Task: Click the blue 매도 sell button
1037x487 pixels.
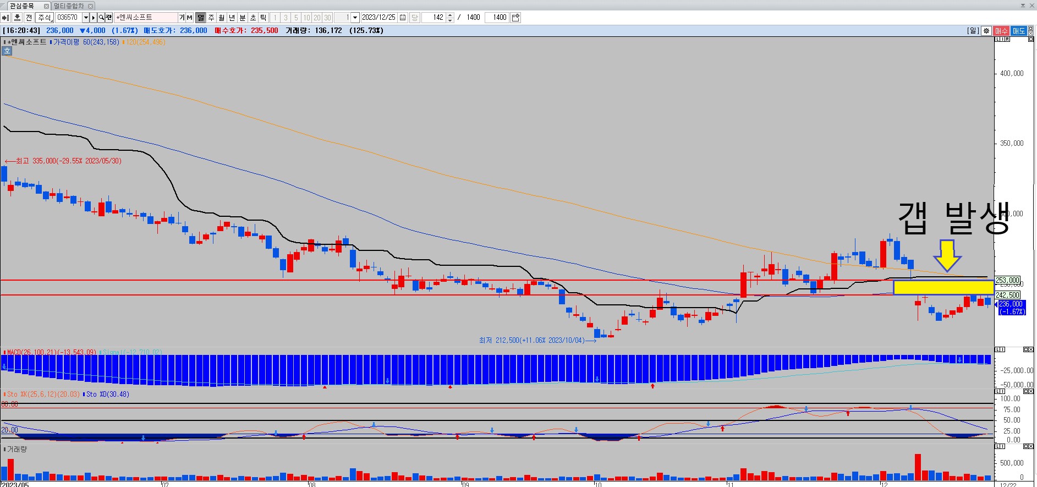Action: pos(1018,31)
